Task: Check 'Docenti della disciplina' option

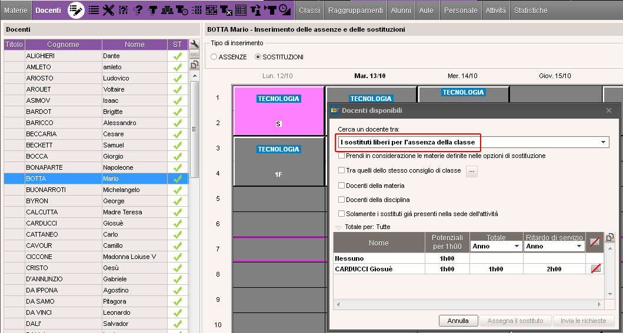Action: (x=341, y=200)
